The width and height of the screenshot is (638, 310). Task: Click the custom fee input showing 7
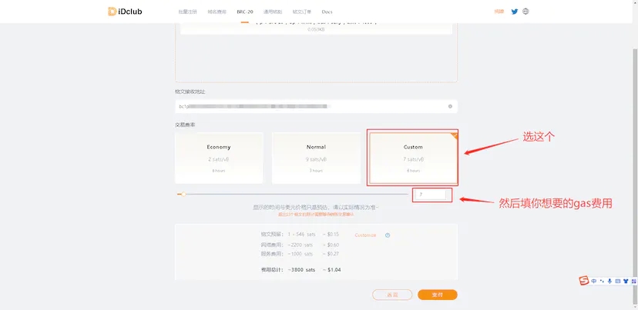point(432,195)
